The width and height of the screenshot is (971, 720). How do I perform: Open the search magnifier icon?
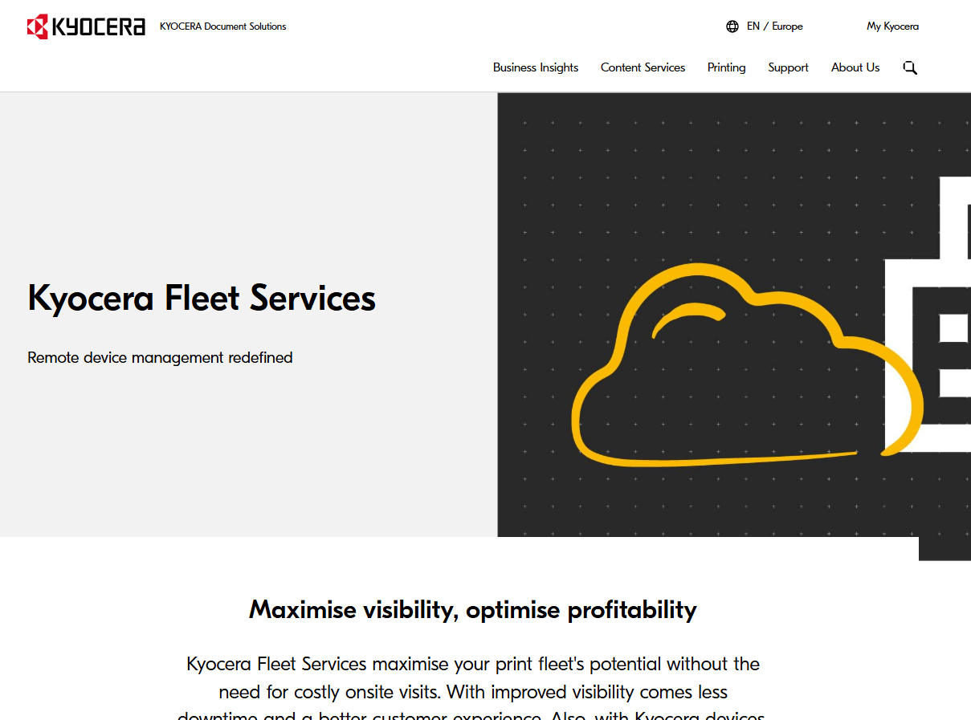tap(910, 67)
